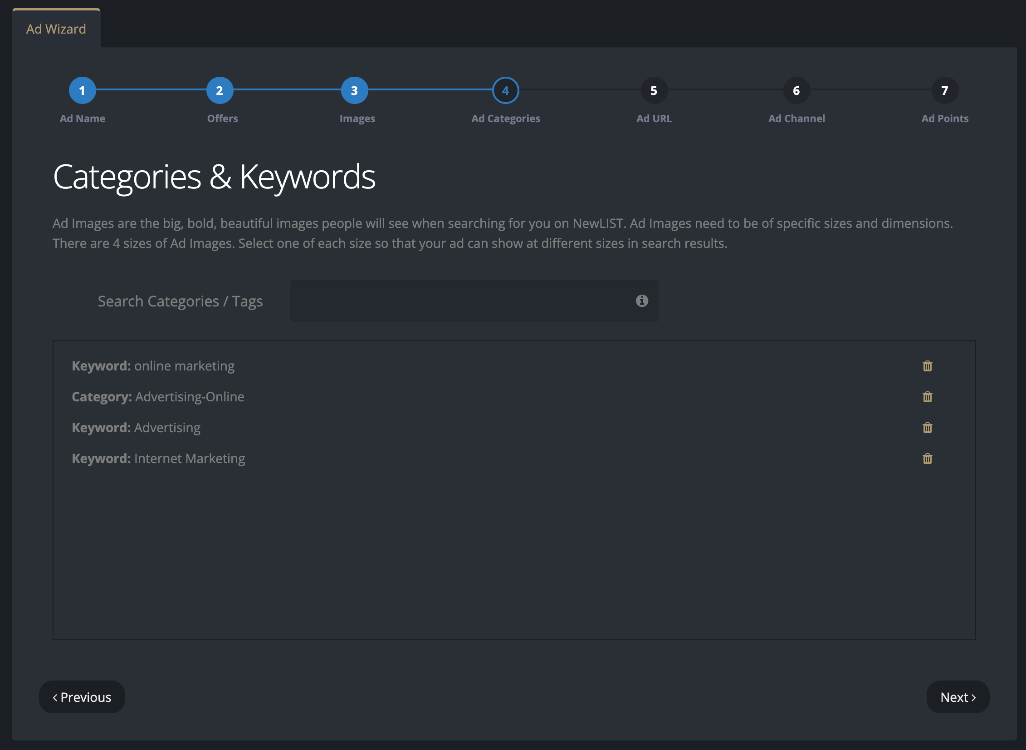Skip to step 7 Ad Points

point(945,90)
